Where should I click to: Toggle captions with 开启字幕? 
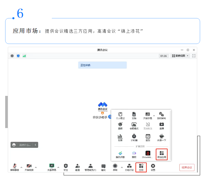[x=147, y=115]
